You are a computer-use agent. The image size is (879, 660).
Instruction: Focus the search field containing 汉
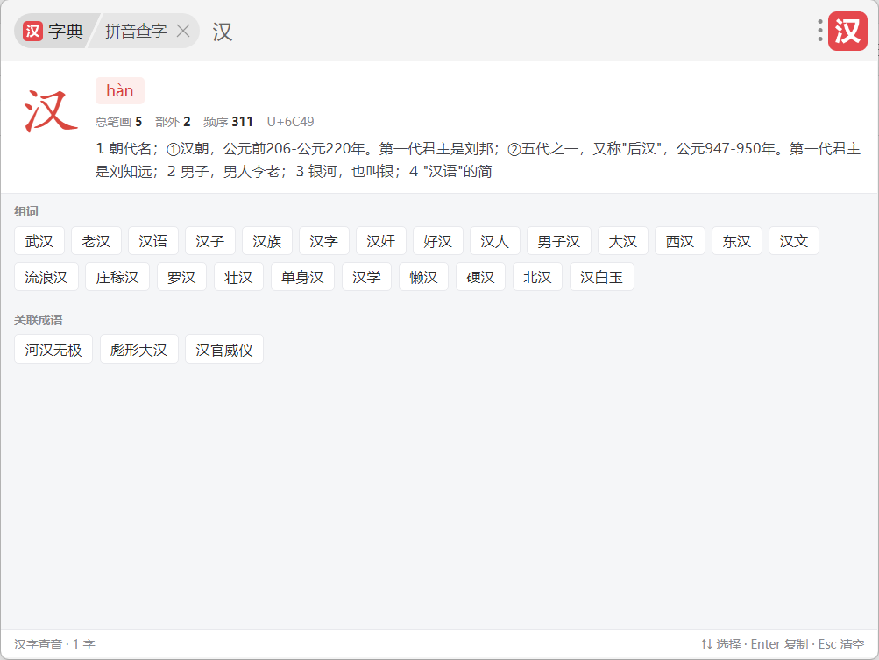[x=505, y=32]
